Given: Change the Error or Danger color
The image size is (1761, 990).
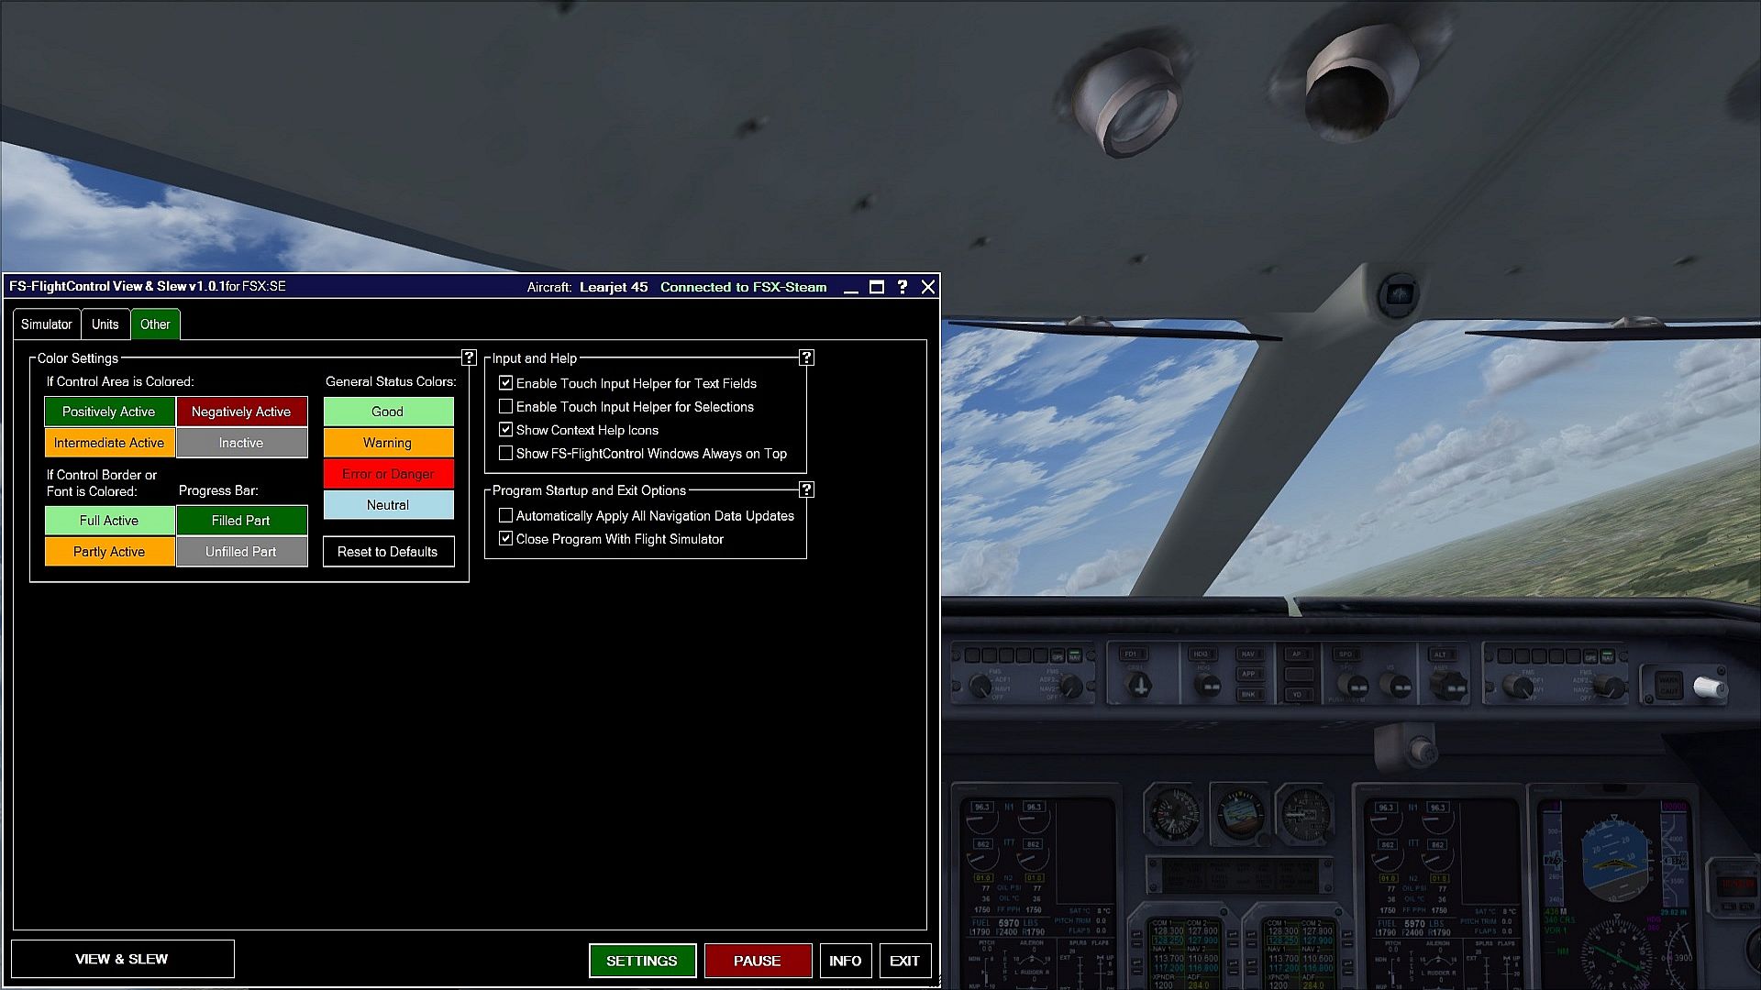Looking at the screenshot, I should coord(388,474).
